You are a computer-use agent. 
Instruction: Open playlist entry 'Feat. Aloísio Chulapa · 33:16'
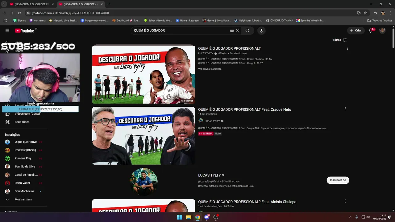point(235,59)
